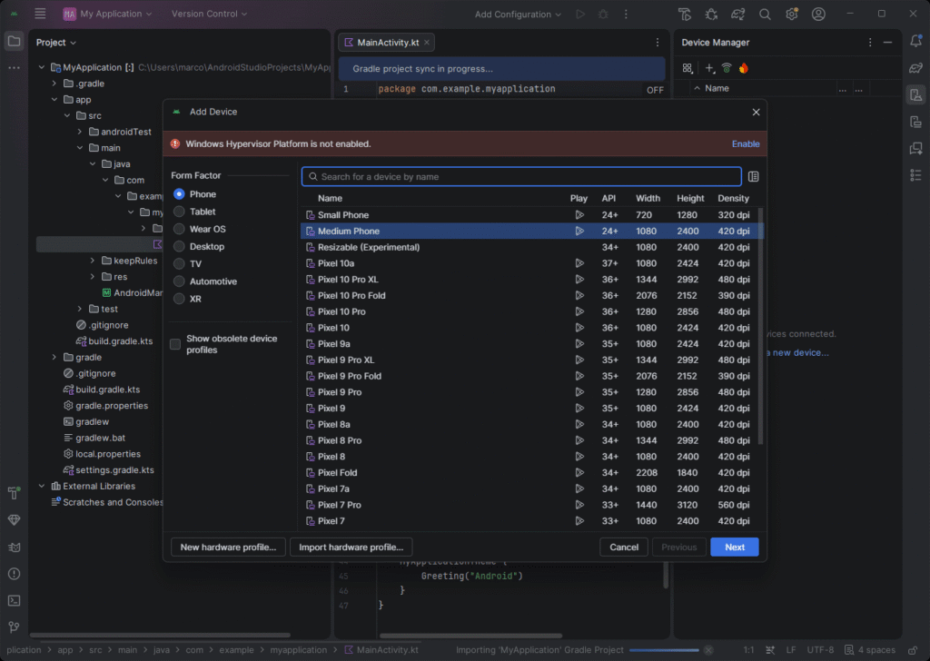
Task: Open the Problems tool window icon
Action: click(x=14, y=574)
